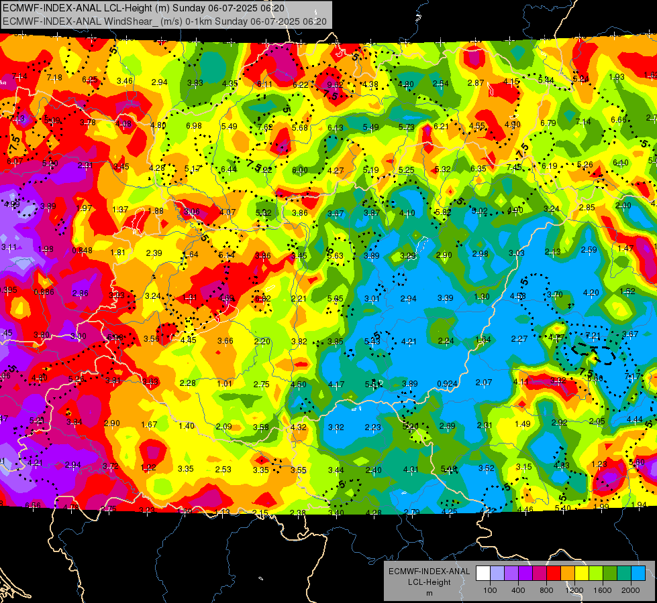Click the 2.27 wind shear value
The width and height of the screenshot is (657, 603).
pyautogui.click(x=519, y=339)
